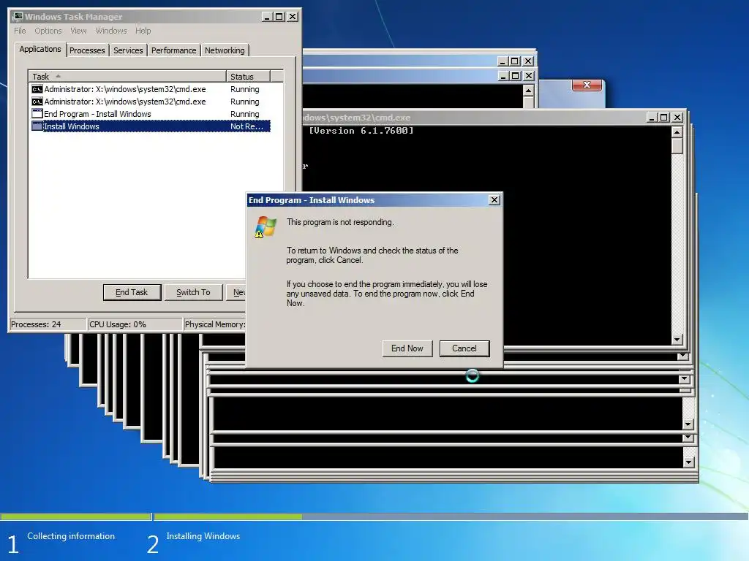Select the first Administrator cmd.exe task
Viewport: 749px width, 561px height.
click(x=151, y=89)
